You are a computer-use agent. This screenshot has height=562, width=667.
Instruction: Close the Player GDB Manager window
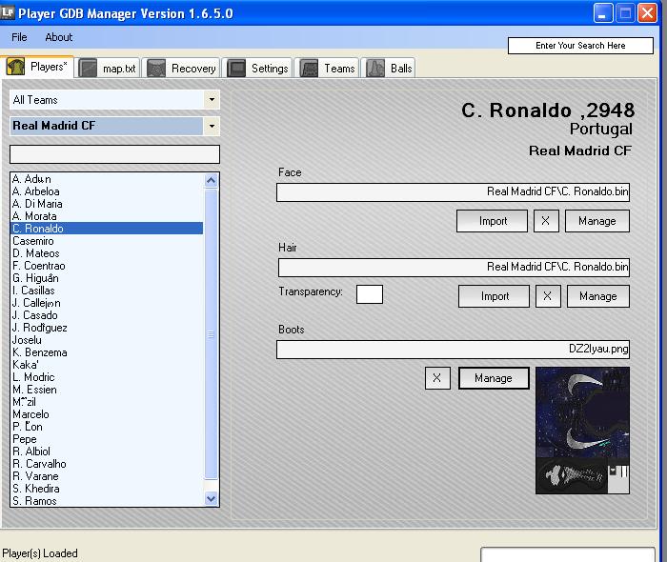point(647,13)
